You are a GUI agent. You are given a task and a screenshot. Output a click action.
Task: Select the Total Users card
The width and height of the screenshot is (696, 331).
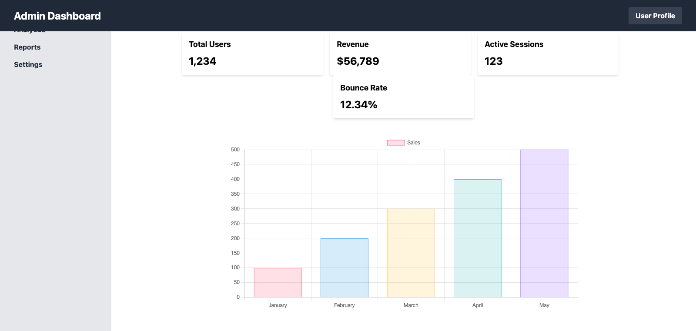click(252, 54)
